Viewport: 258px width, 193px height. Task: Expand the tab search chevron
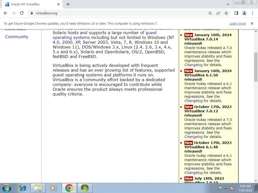(228, 4)
